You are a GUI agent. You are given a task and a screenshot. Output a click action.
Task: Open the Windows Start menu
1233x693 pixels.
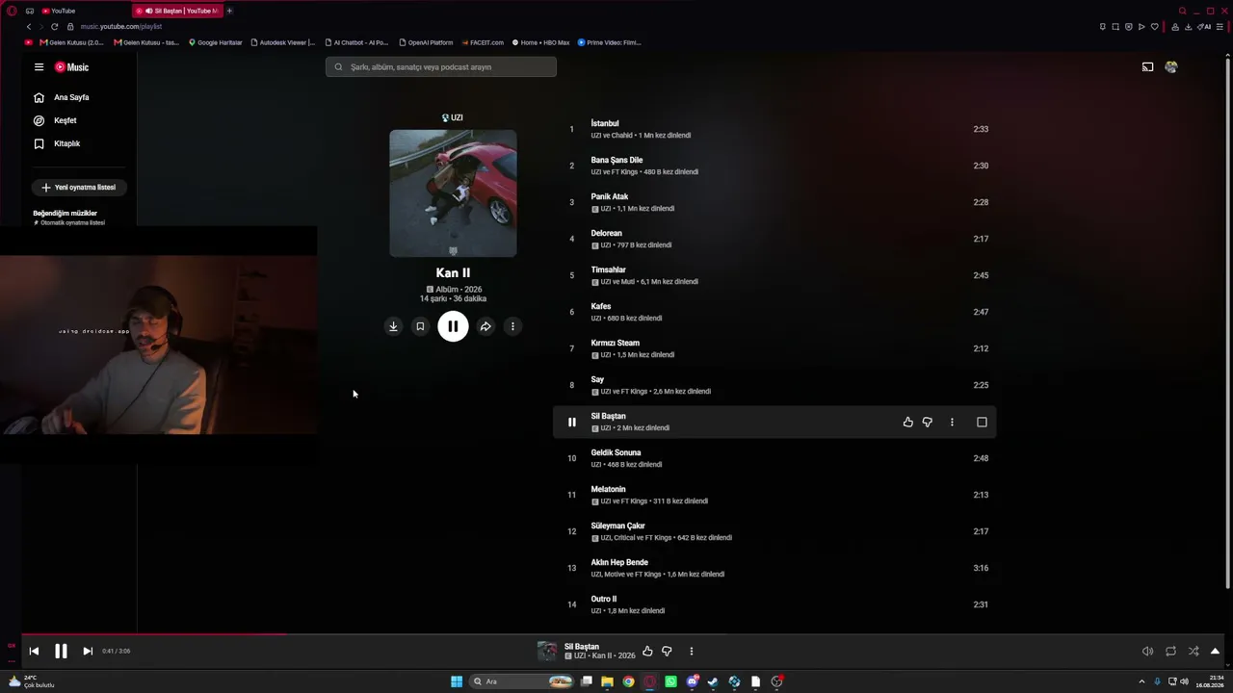[x=457, y=681]
